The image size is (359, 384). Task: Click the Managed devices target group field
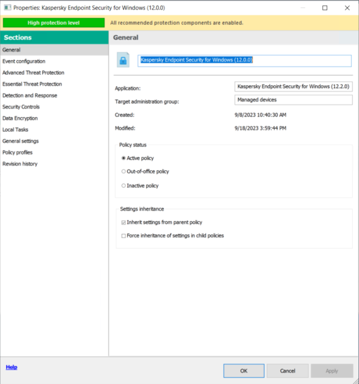[x=293, y=100]
